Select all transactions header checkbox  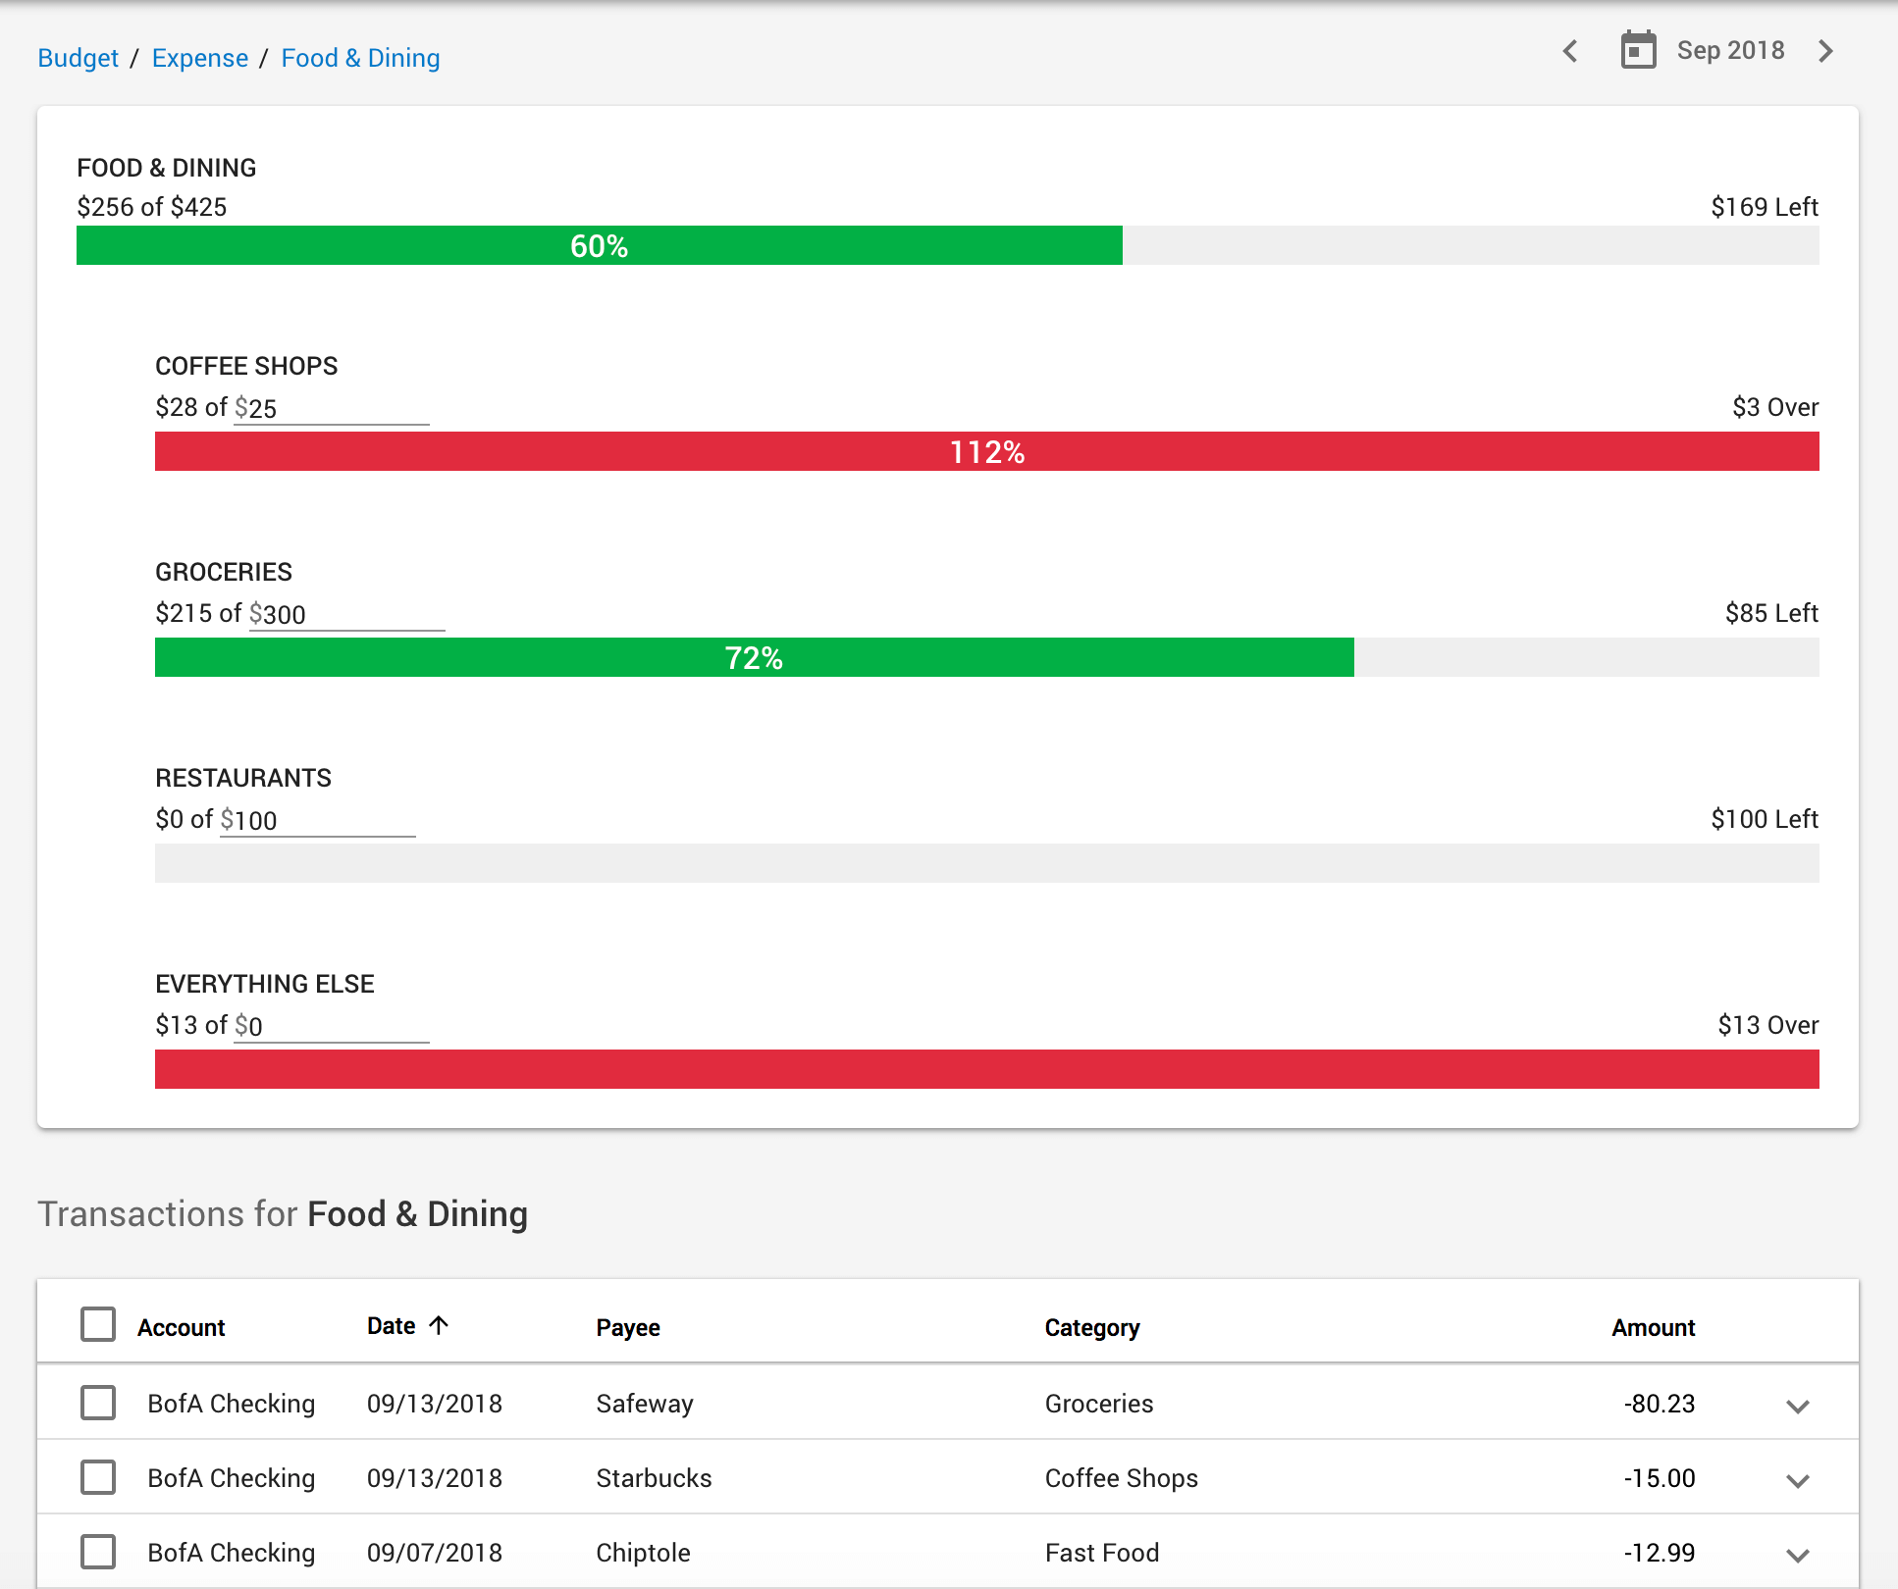(x=98, y=1324)
